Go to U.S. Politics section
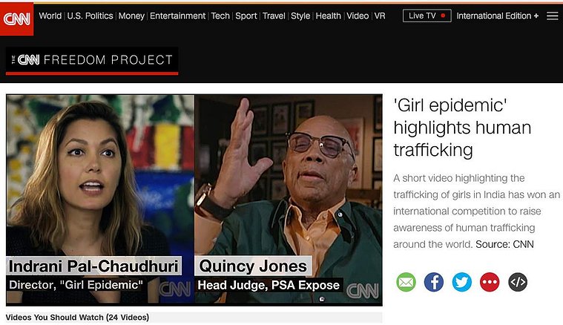This screenshot has height=325, width=563. tap(90, 16)
